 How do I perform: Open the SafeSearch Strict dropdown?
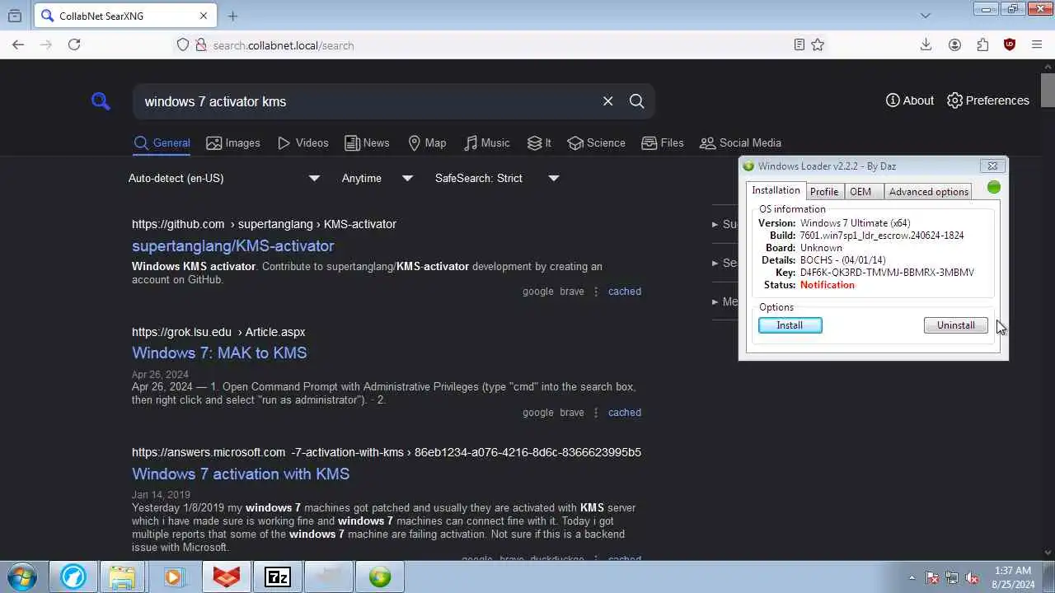497,178
